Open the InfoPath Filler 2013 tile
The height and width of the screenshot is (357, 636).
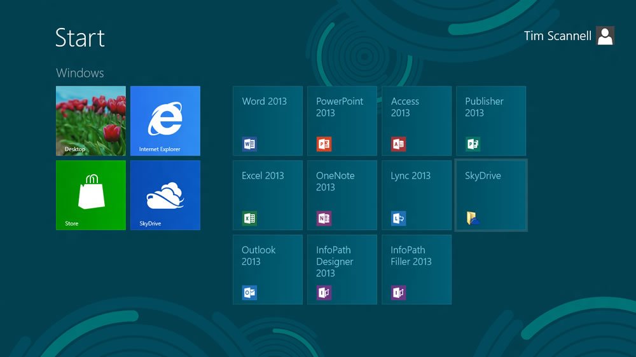[417, 269]
